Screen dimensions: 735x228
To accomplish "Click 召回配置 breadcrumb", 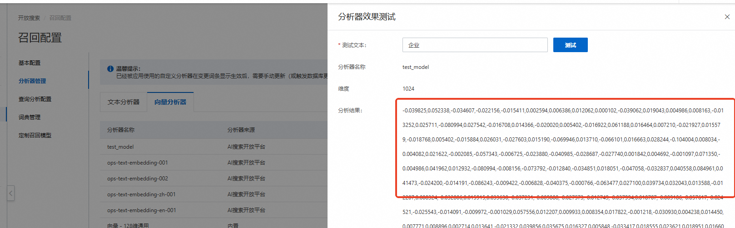I will (x=60, y=18).
